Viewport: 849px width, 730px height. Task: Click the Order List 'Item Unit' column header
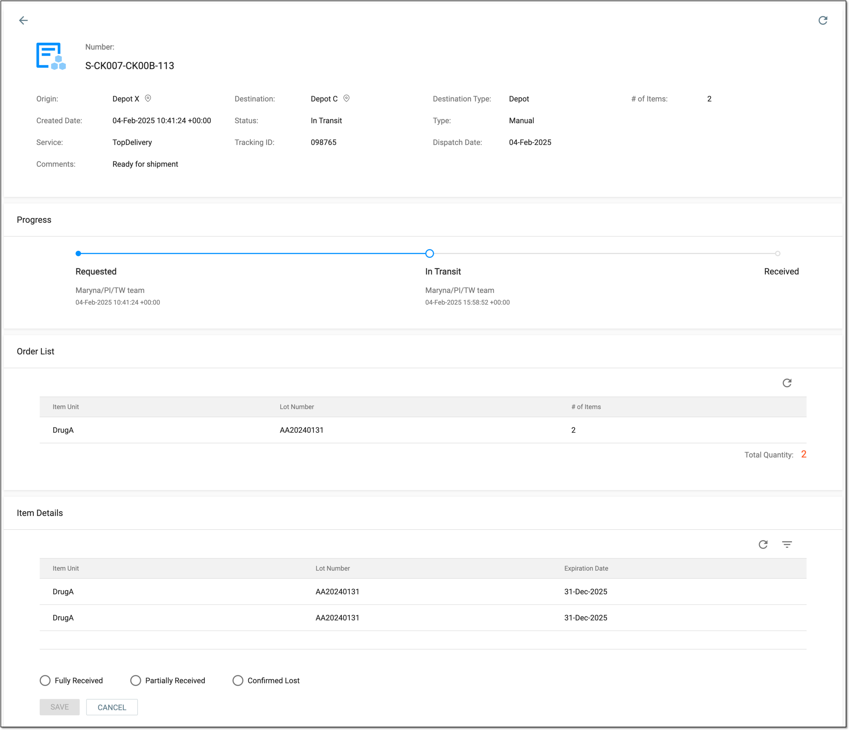[x=66, y=407]
